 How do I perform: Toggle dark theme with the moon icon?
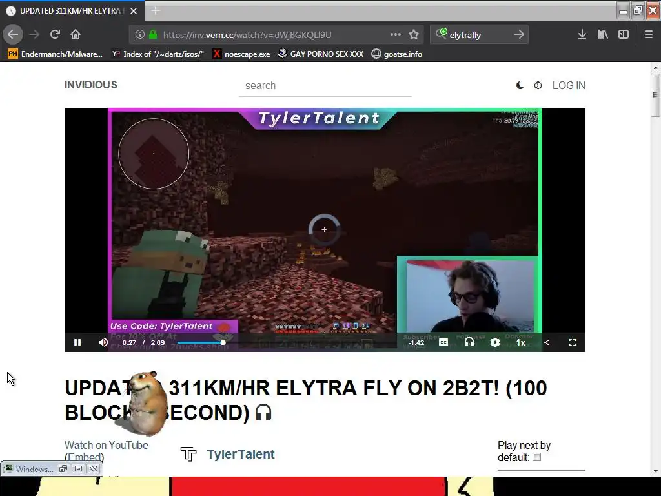point(520,85)
